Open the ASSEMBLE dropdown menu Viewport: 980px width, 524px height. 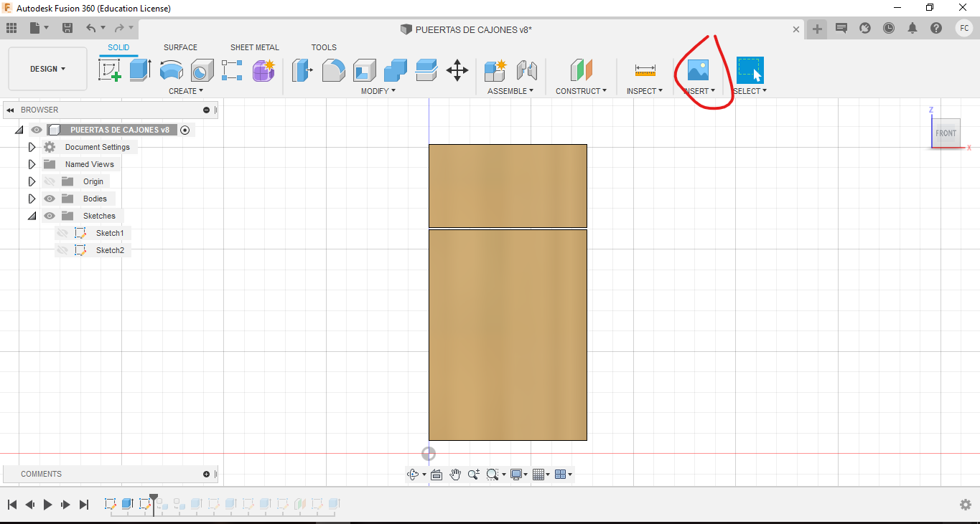510,91
